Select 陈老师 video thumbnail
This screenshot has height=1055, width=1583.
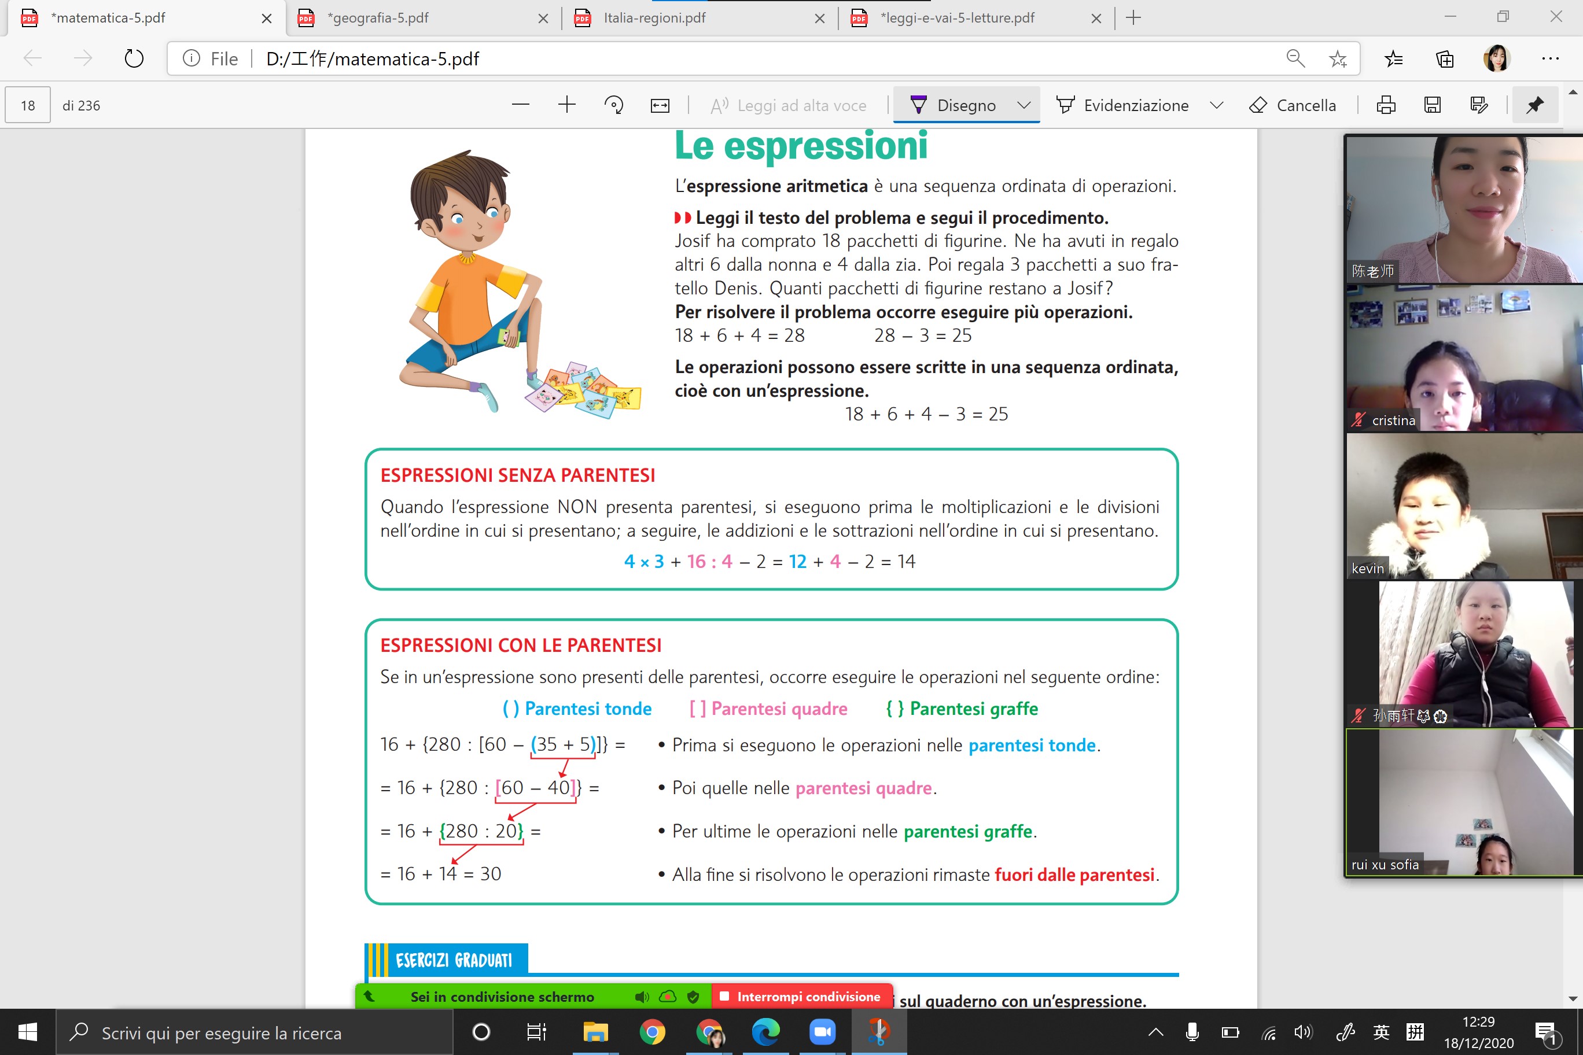(1464, 209)
